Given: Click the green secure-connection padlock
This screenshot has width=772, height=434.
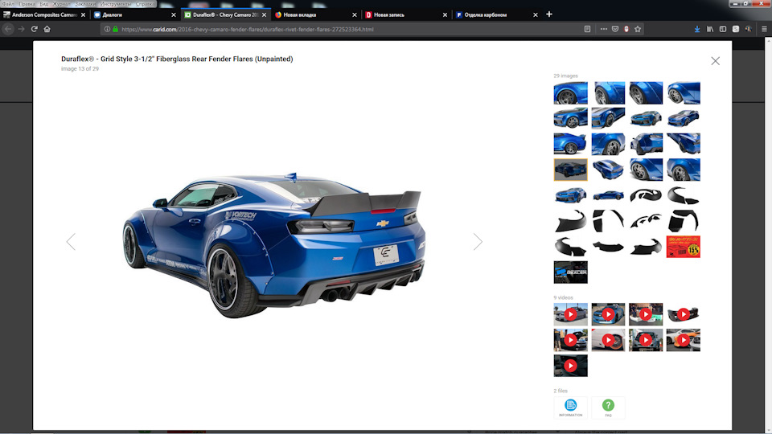Looking at the screenshot, I should coord(115,29).
